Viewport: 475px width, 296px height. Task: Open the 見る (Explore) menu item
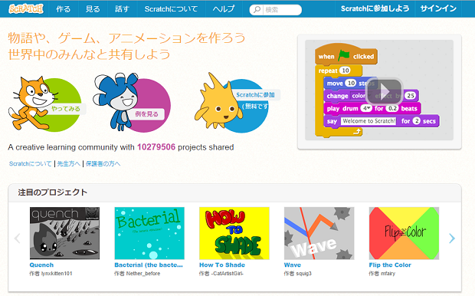[x=93, y=9]
